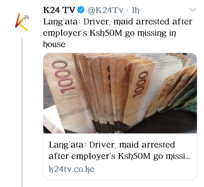
Task: Select tweet text starting with Lang'ata: Driver
Action: [118, 33]
